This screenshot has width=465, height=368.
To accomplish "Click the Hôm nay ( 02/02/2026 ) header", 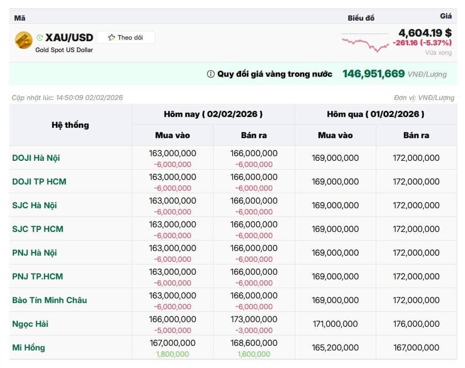I will tap(213, 114).
